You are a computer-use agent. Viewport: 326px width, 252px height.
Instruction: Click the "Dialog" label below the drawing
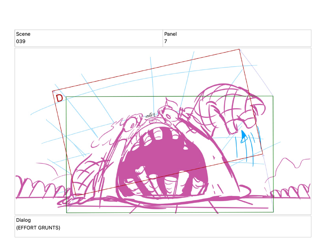tap(23, 220)
